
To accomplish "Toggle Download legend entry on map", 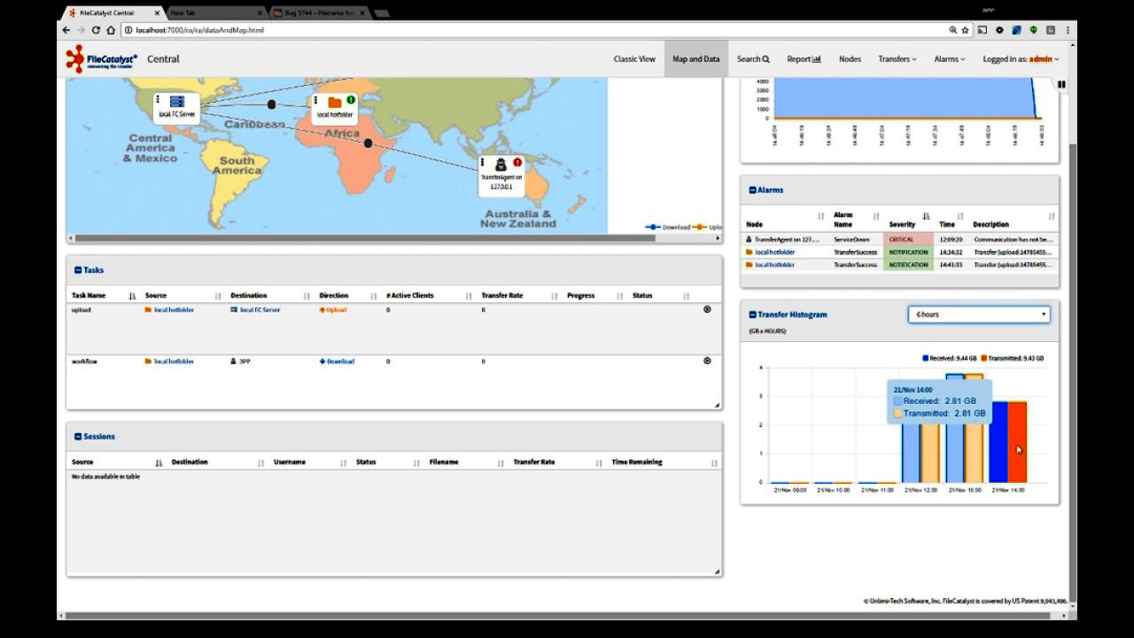I will [x=668, y=227].
